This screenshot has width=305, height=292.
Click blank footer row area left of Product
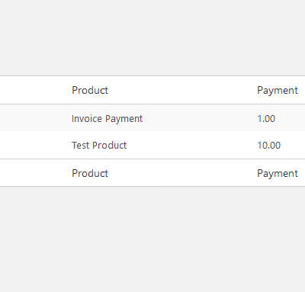pos(33,173)
